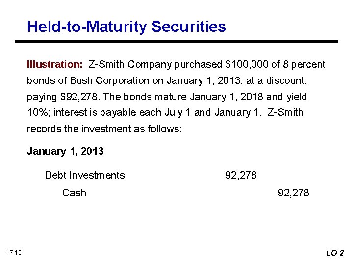Click the $92,278 purchase price text
The width and height of the screenshot is (353, 265).
click(78, 97)
